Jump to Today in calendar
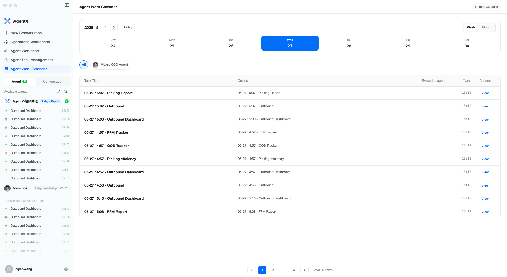 [x=128, y=27]
